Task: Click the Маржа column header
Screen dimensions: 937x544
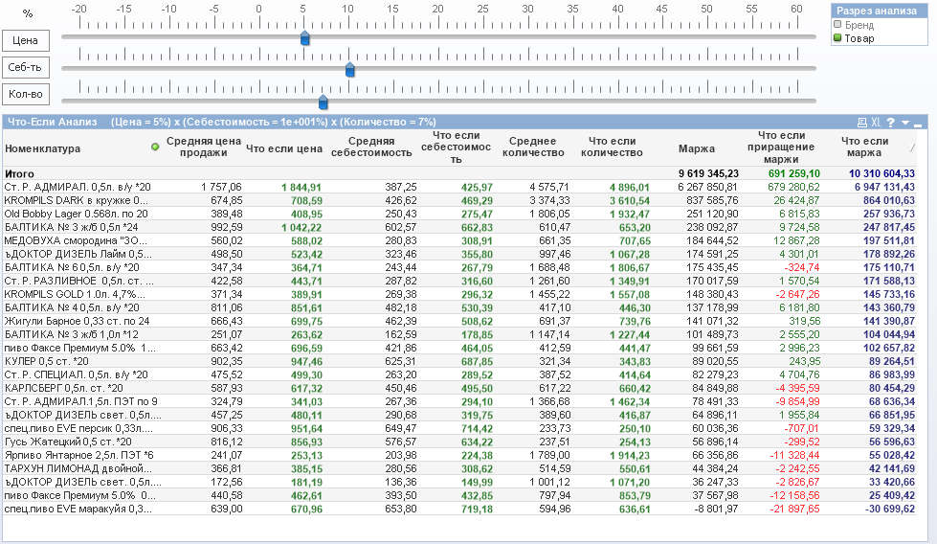Action: pyautogui.click(x=696, y=148)
